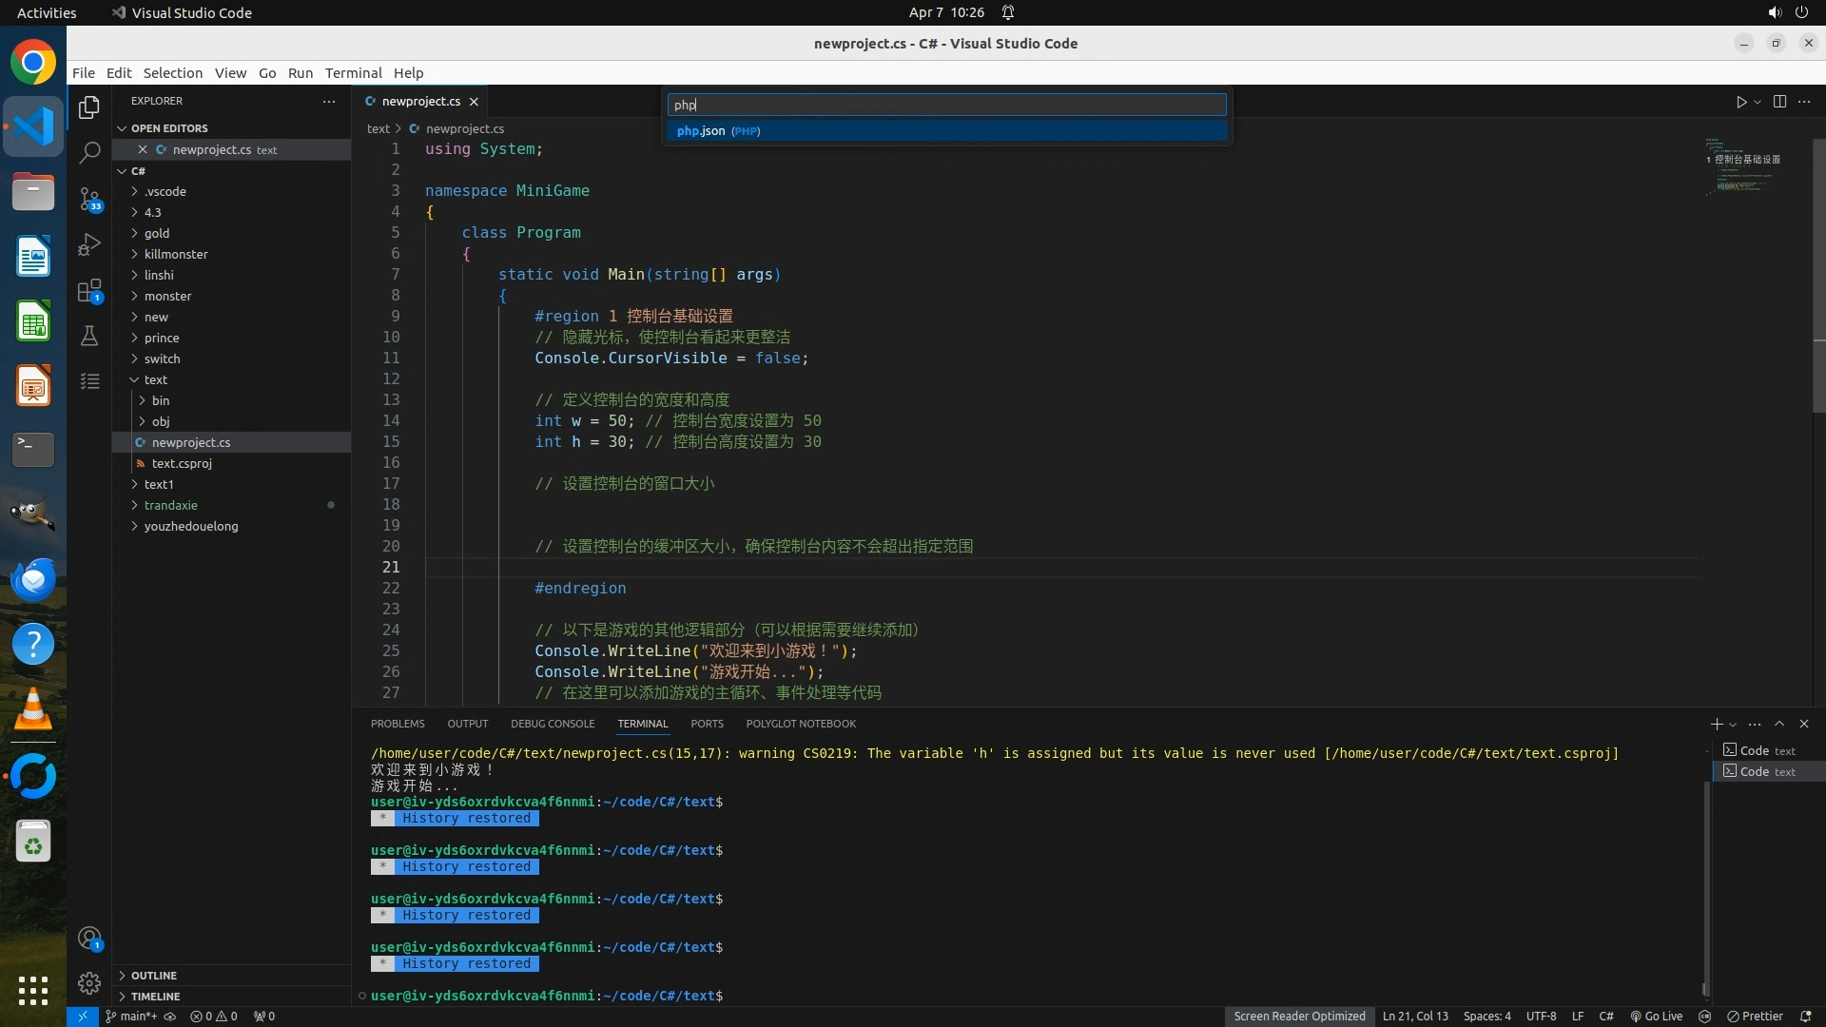The height and width of the screenshot is (1027, 1826).
Task: Click the C# language mode indicator
Action: 1605,1016
